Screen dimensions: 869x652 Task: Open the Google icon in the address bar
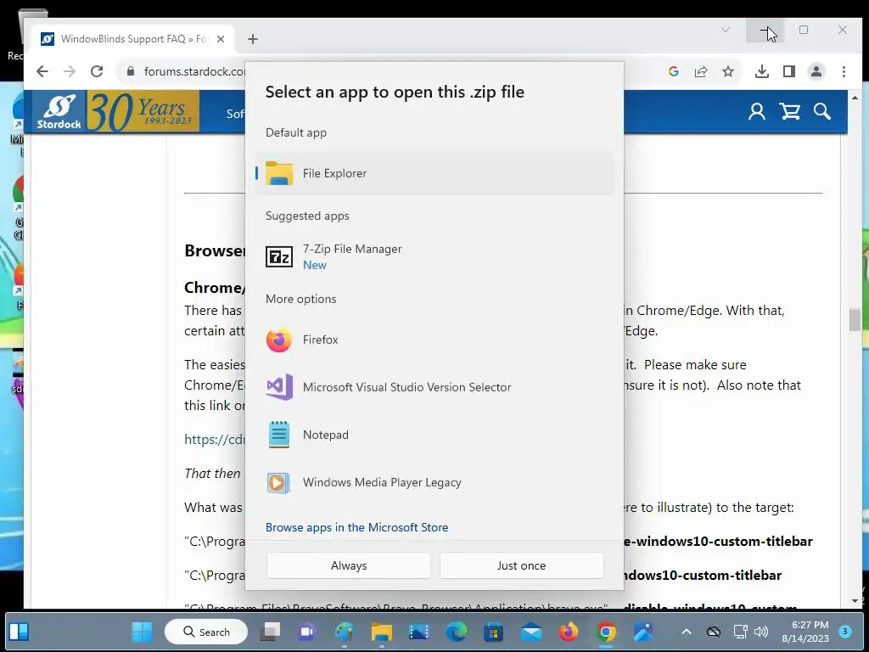point(673,71)
